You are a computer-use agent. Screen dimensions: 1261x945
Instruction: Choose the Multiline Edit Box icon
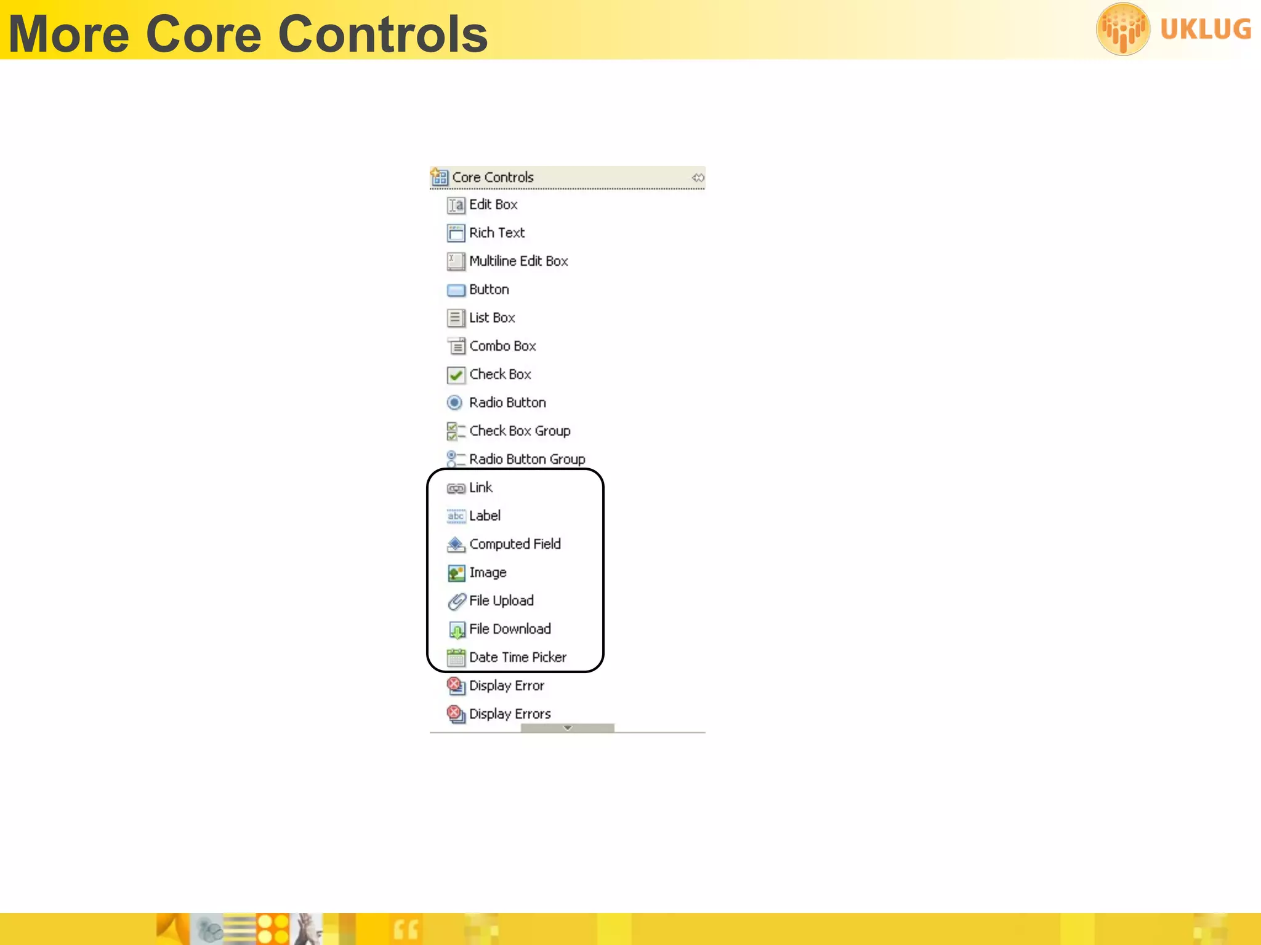tap(456, 261)
